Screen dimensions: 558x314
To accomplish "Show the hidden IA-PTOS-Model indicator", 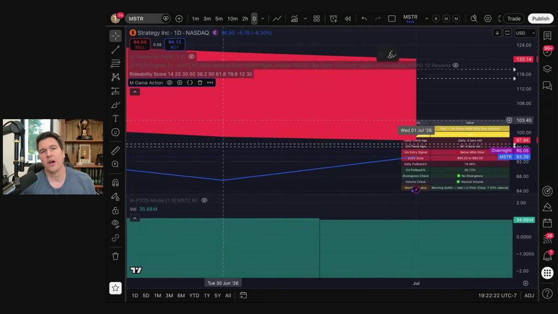I will click(204, 200).
